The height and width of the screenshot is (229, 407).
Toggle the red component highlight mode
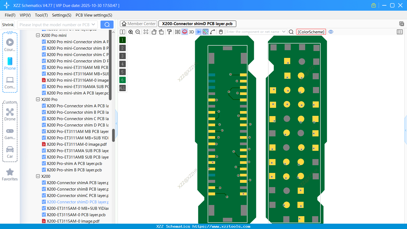[x=184, y=32]
